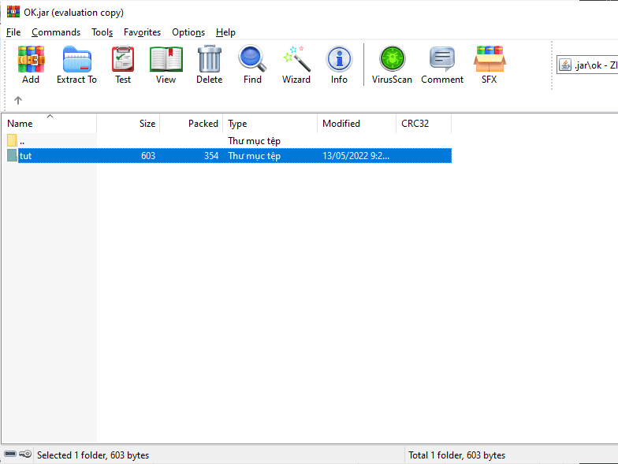This screenshot has height=464, width=618.
Task: Create SFX archive icon
Action: (490, 59)
